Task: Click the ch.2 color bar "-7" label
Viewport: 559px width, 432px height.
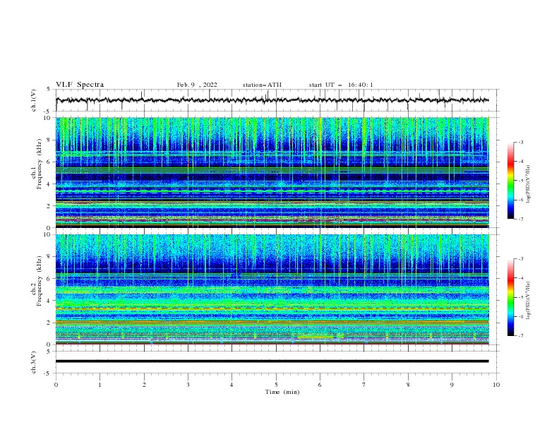Action: pos(520,335)
